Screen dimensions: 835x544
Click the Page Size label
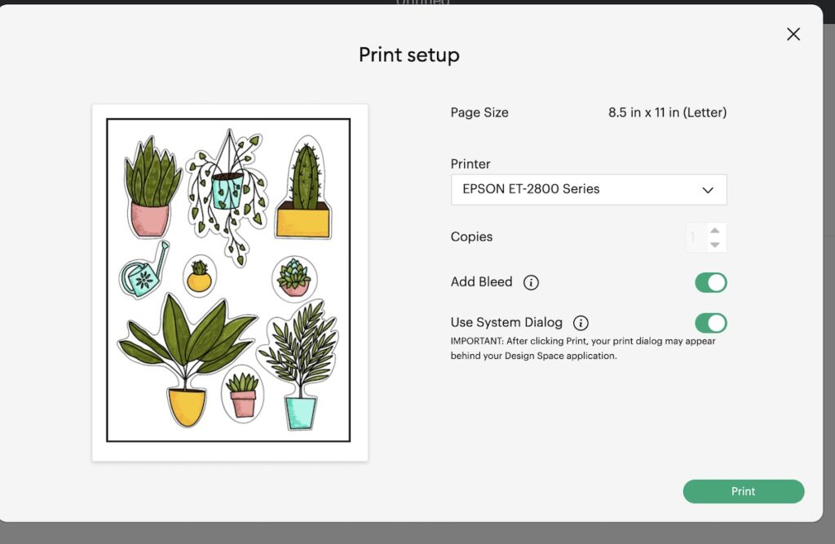click(x=479, y=113)
